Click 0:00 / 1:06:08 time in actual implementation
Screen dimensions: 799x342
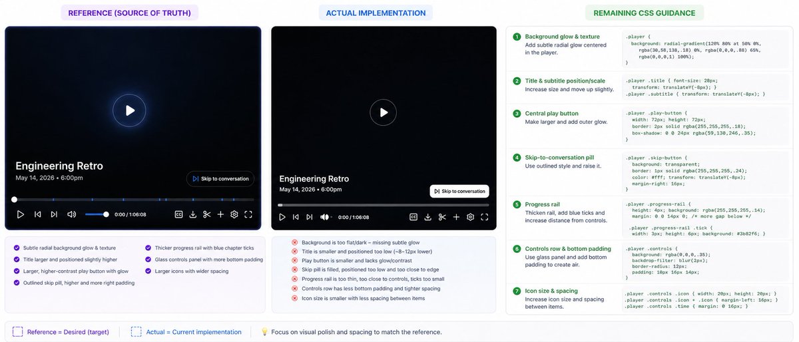click(354, 217)
